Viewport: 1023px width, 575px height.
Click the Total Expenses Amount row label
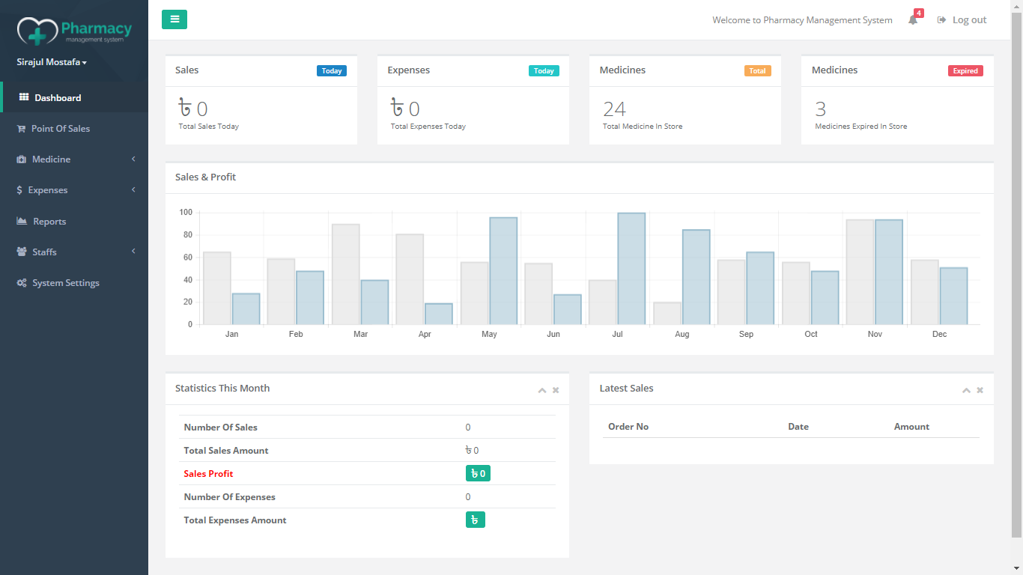tap(235, 520)
